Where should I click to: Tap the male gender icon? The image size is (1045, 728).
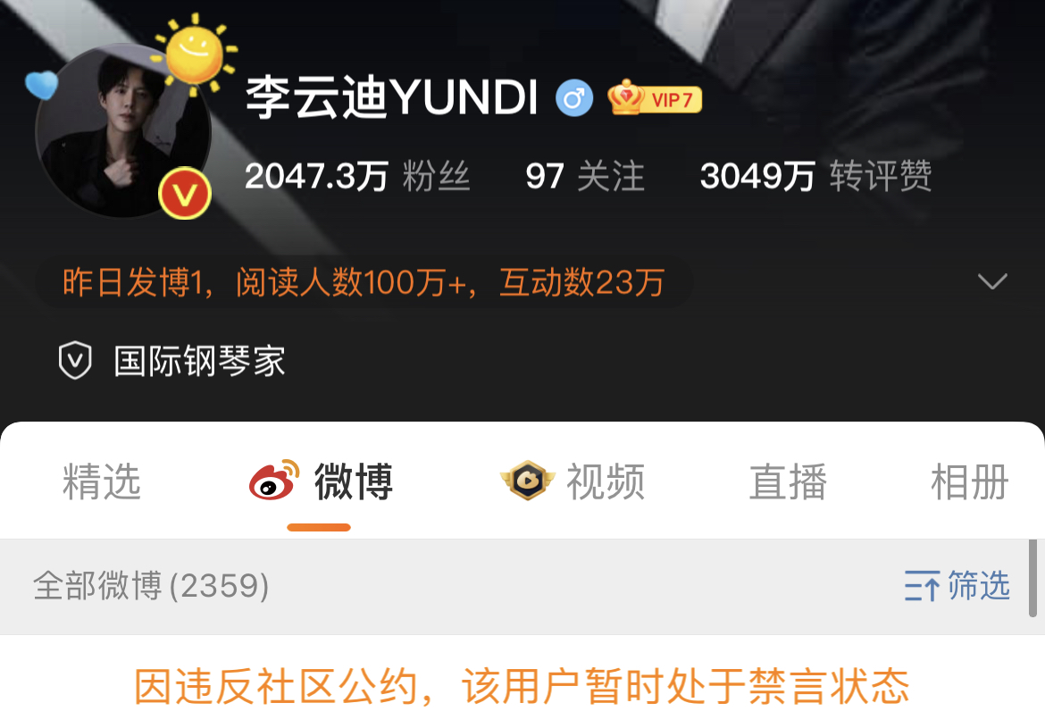573,98
